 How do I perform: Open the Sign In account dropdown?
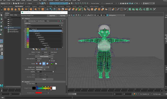[x=148, y=3]
